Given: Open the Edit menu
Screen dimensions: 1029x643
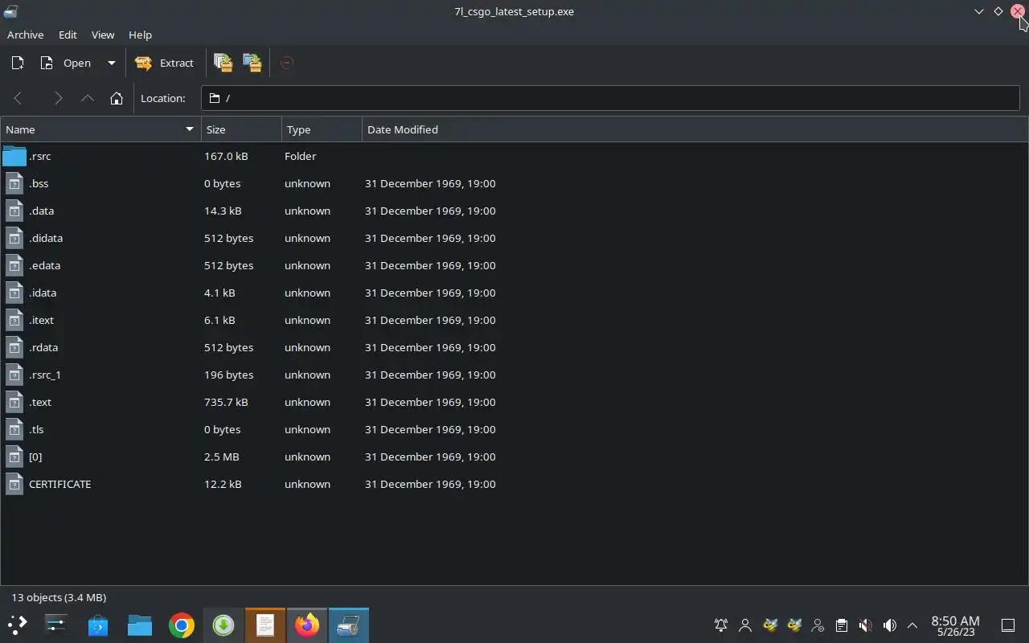Looking at the screenshot, I should pos(68,35).
